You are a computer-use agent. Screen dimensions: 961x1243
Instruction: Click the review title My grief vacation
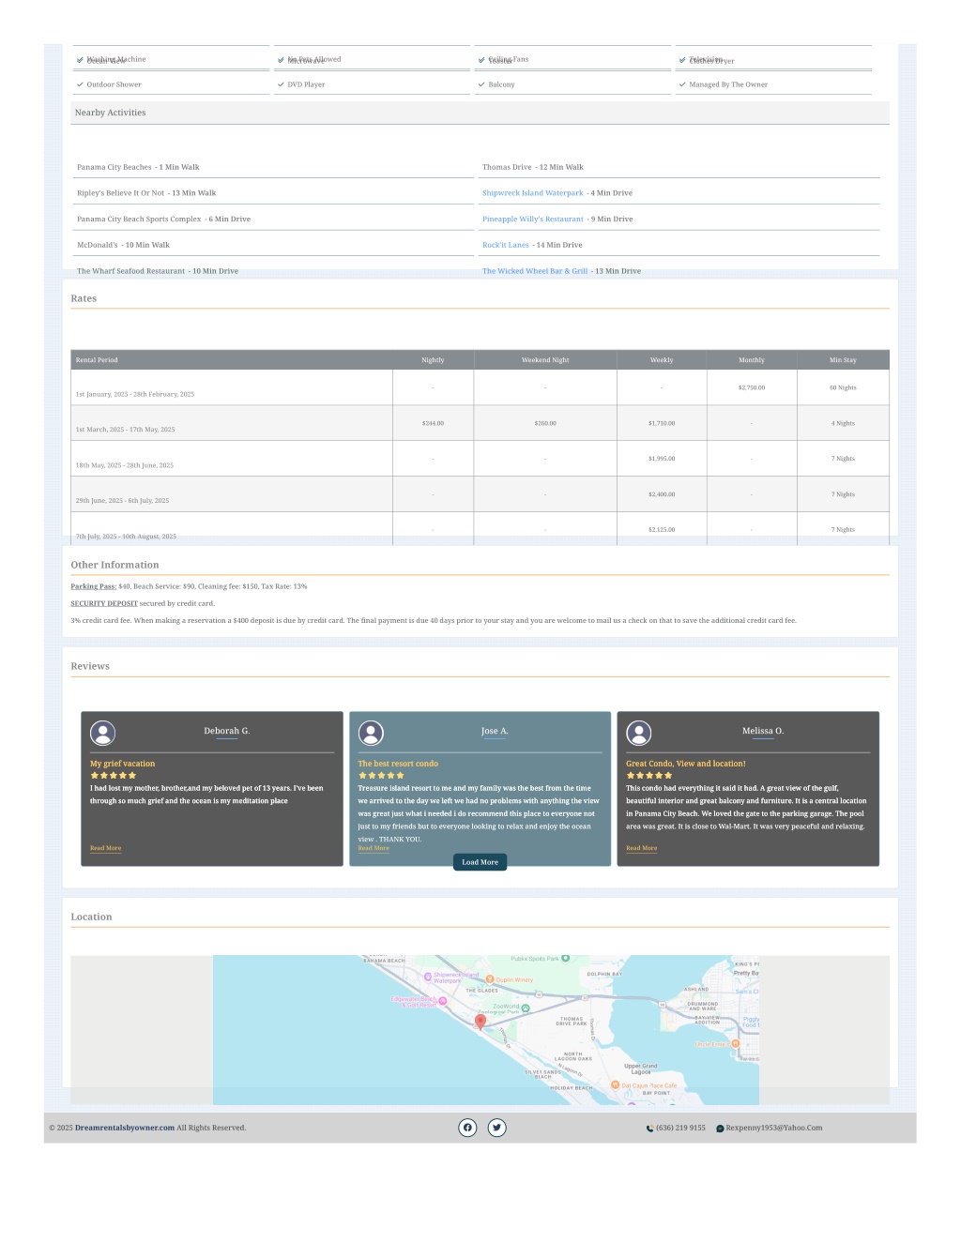click(x=123, y=764)
